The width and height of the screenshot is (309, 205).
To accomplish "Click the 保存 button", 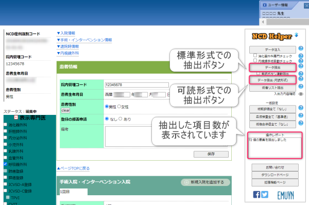I will pyautogui.click(x=211, y=154).
